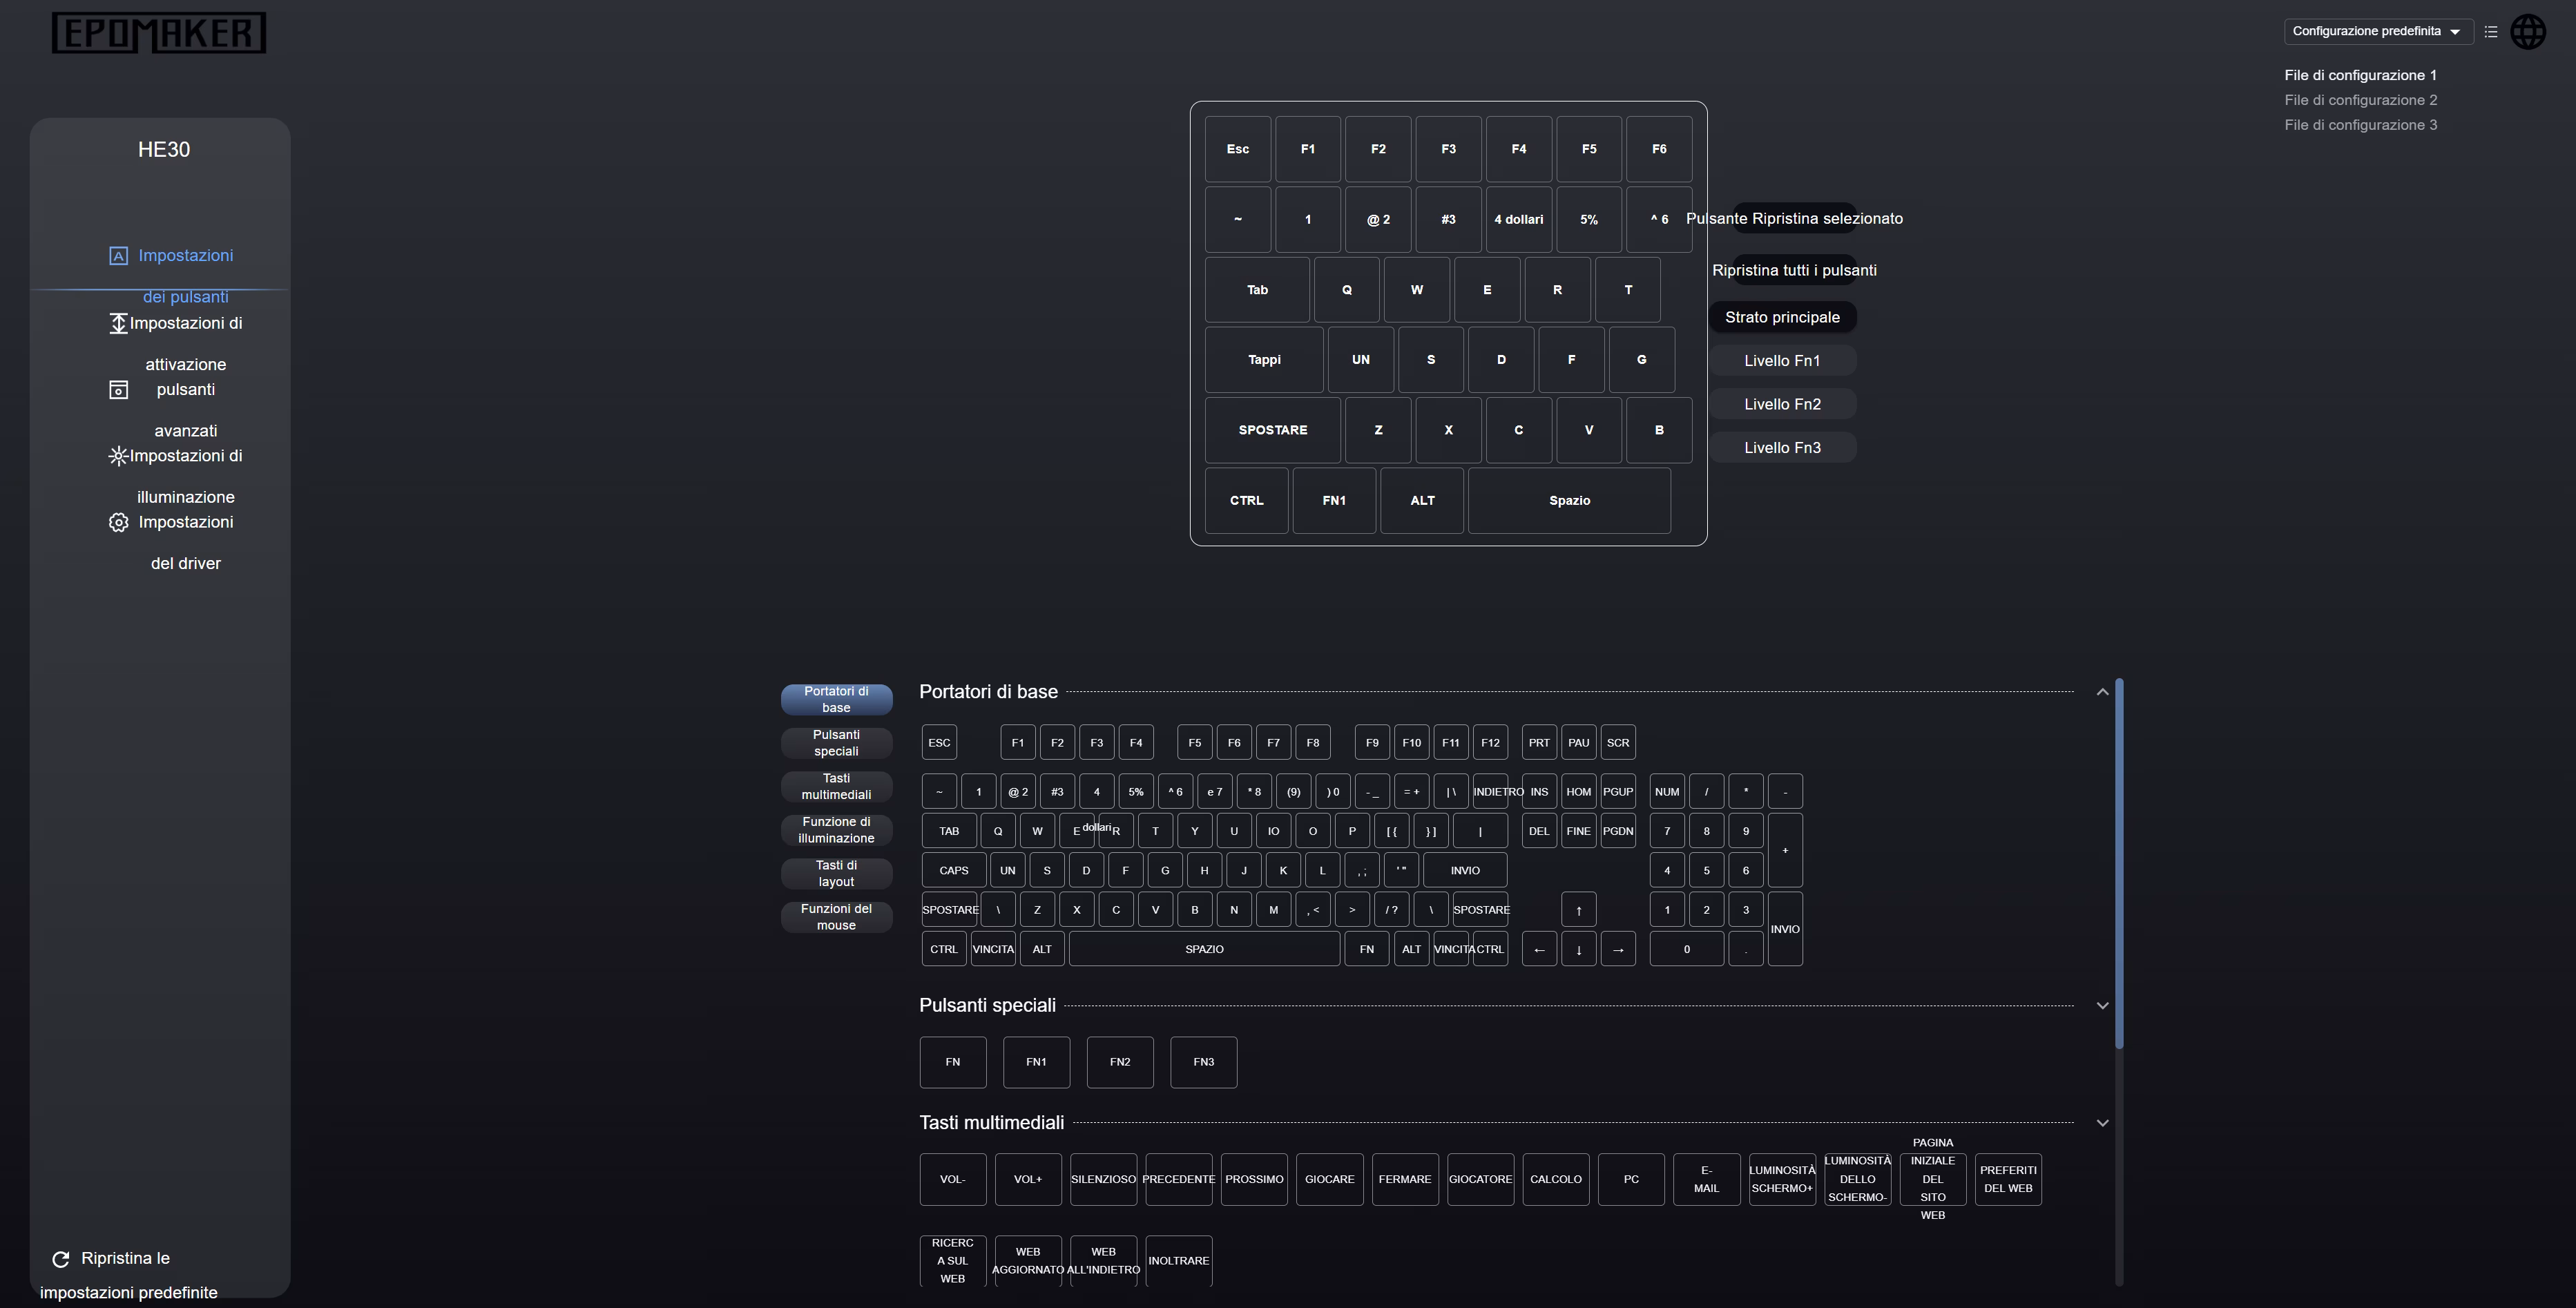Open advanced buttons icon in sidebar
This screenshot has width=2576, height=1308.
point(118,390)
